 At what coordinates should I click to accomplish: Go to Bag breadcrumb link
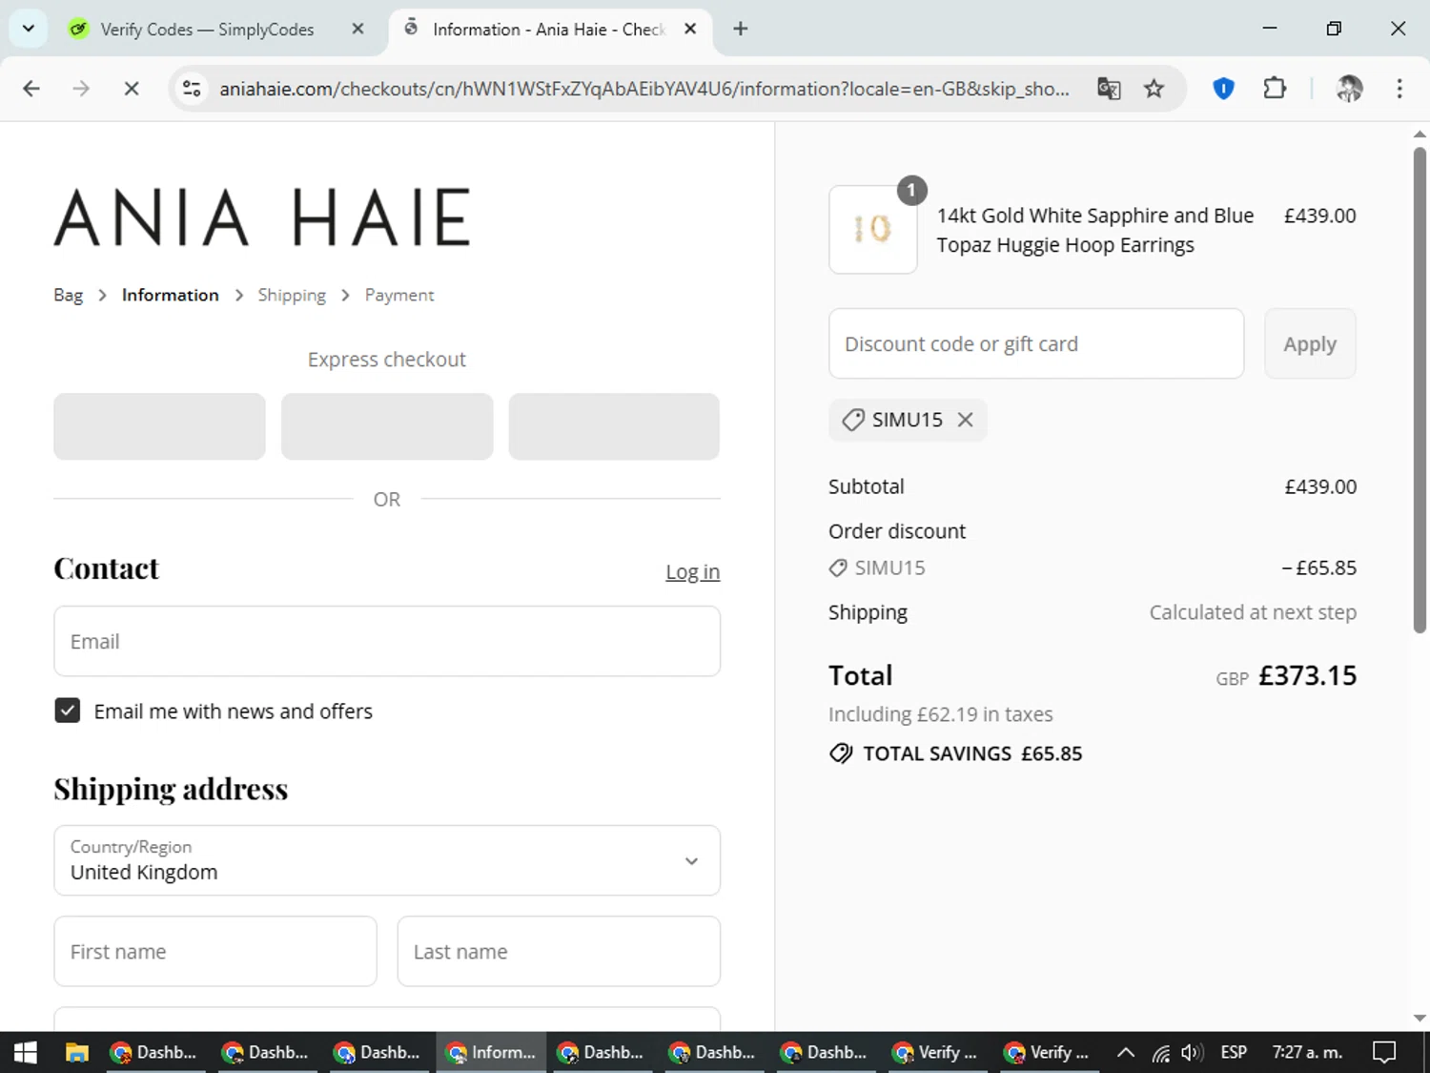pyautogui.click(x=69, y=295)
